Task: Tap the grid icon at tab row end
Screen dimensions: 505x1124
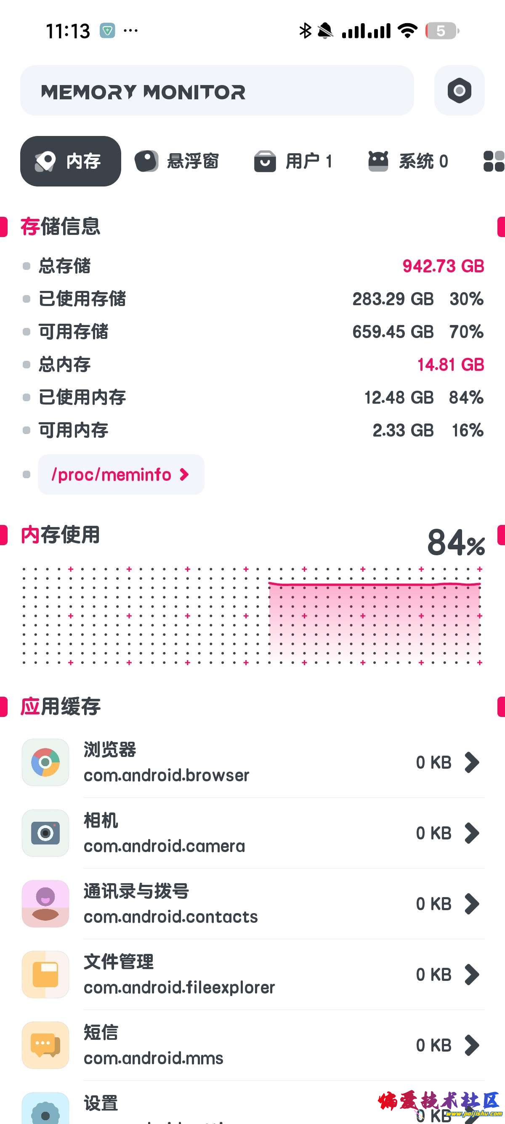Action: click(x=494, y=162)
